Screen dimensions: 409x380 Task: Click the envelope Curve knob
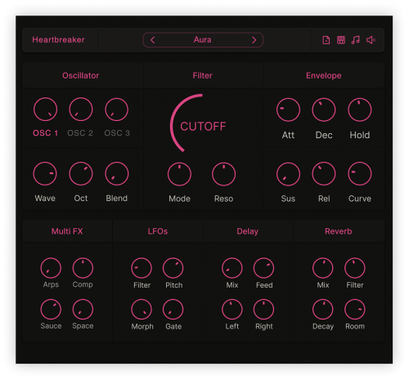[x=360, y=174]
